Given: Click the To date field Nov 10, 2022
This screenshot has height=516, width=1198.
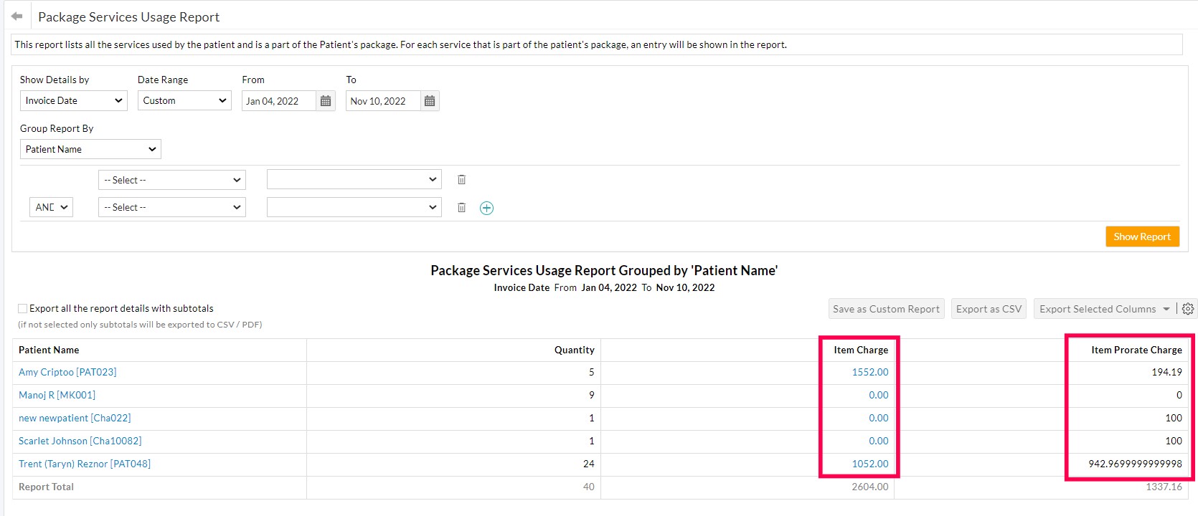Looking at the screenshot, I should (x=383, y=101).
